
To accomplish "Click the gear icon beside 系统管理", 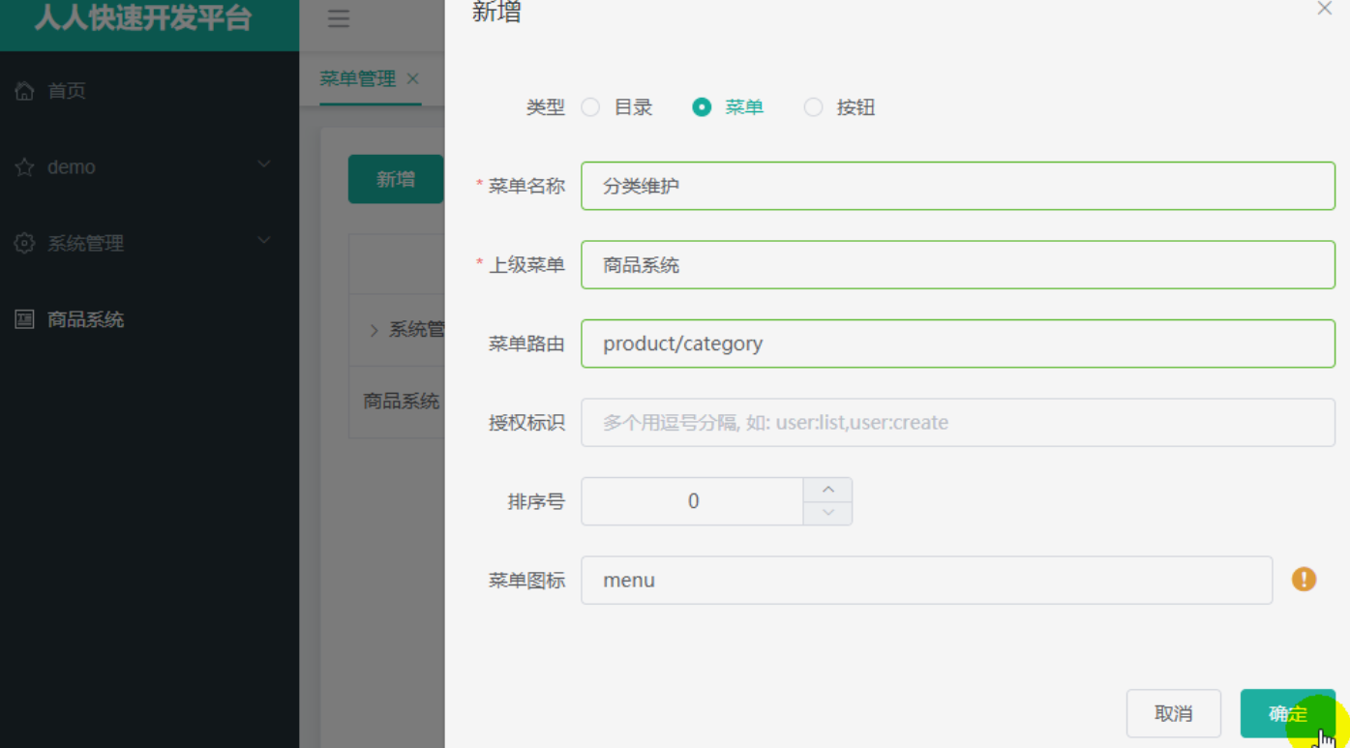I will (x=24, y=243).
